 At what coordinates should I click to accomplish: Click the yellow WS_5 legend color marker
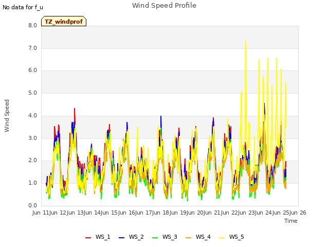click(222, 238)
